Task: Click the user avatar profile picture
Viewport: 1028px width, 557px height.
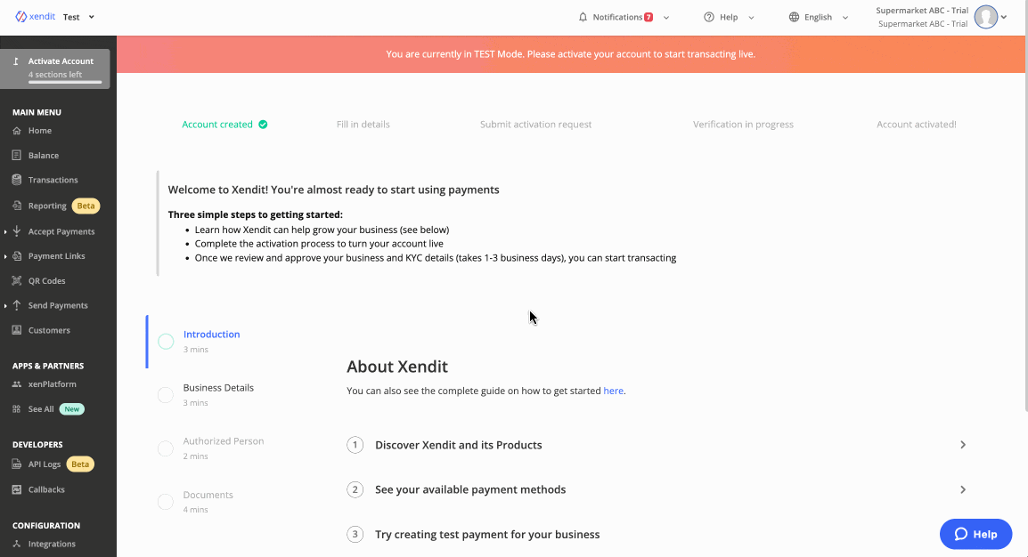Action: tap(985, 17)
